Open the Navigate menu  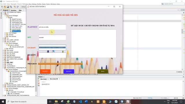tap(14, 4)
